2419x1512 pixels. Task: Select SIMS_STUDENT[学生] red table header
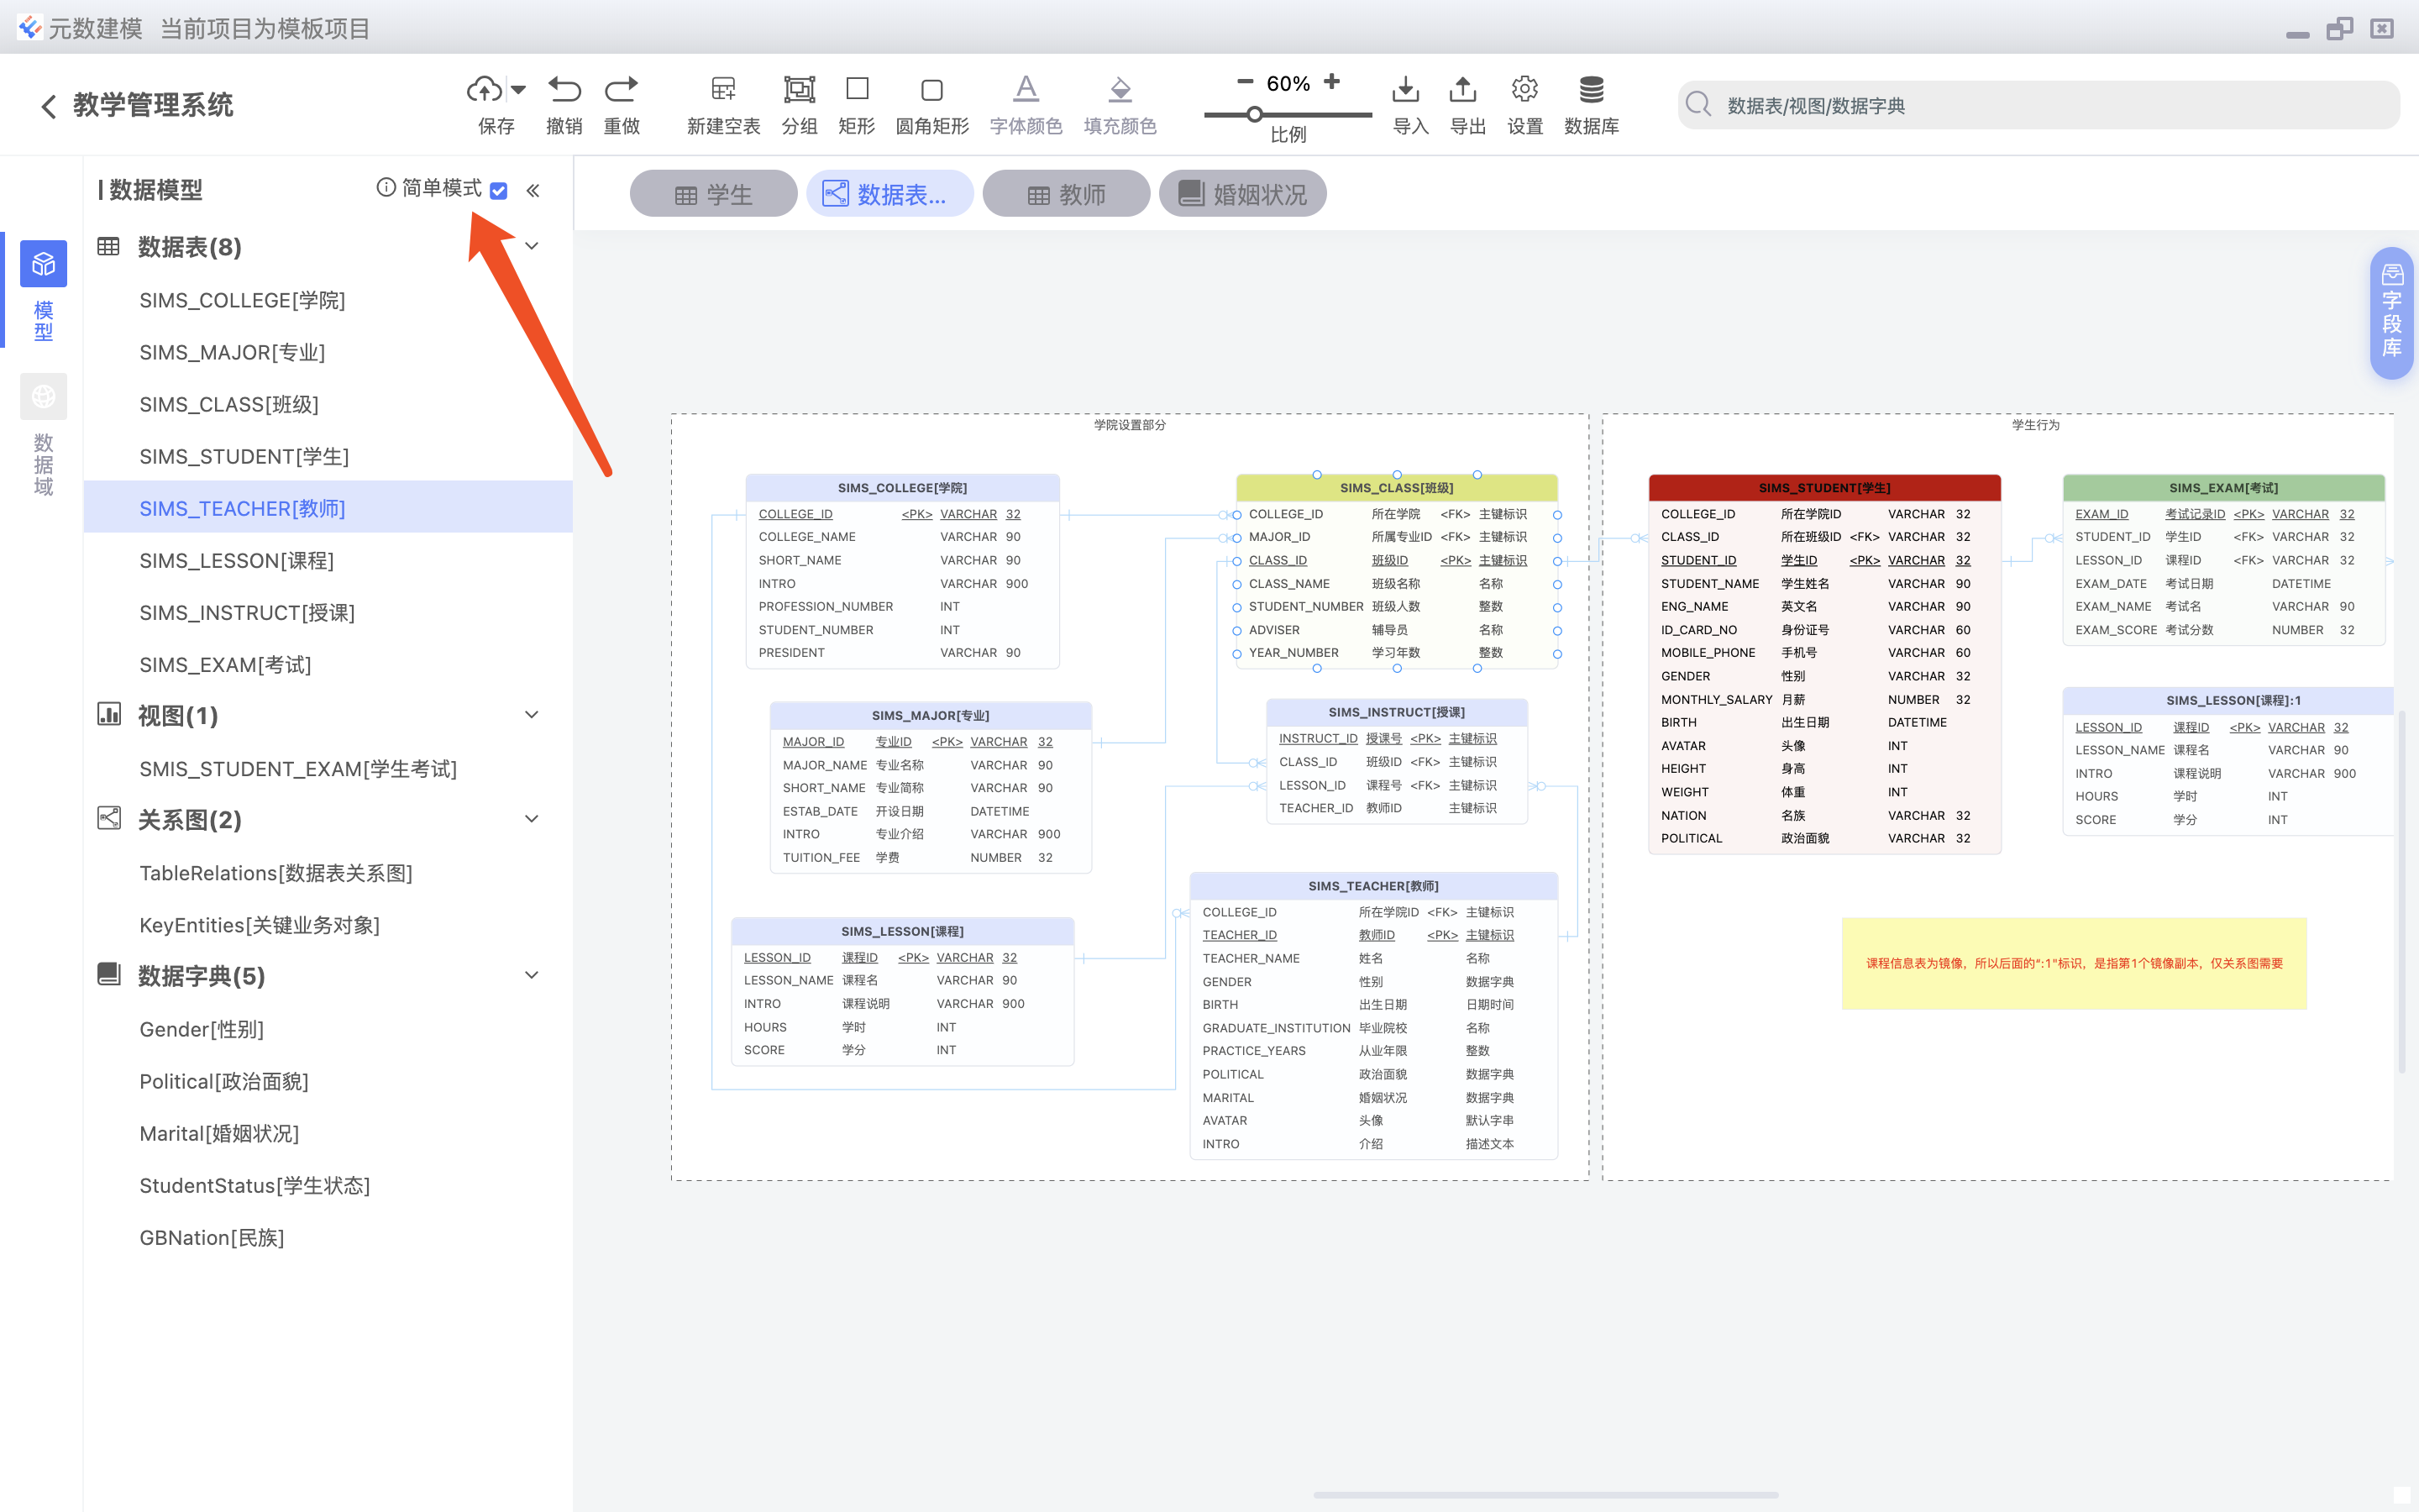tap(1824, 488)
